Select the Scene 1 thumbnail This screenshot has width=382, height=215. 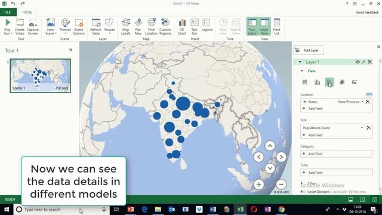point(40,76)
